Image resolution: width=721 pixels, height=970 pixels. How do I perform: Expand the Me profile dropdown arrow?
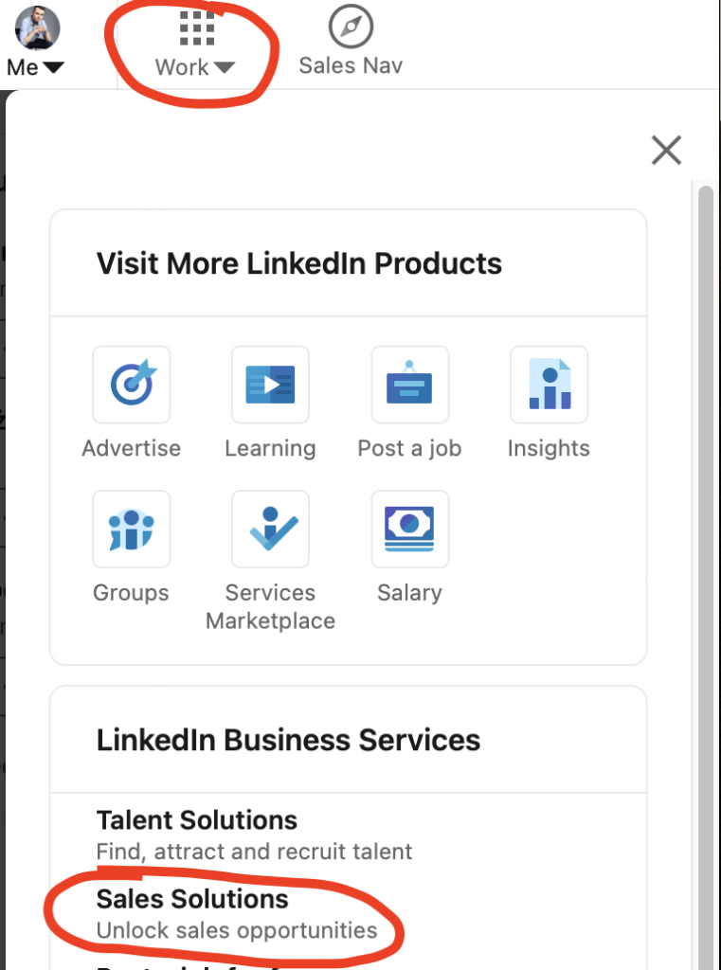53,67
